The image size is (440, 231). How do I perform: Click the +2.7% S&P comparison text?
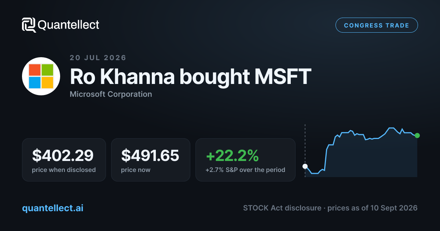point(245,170)
